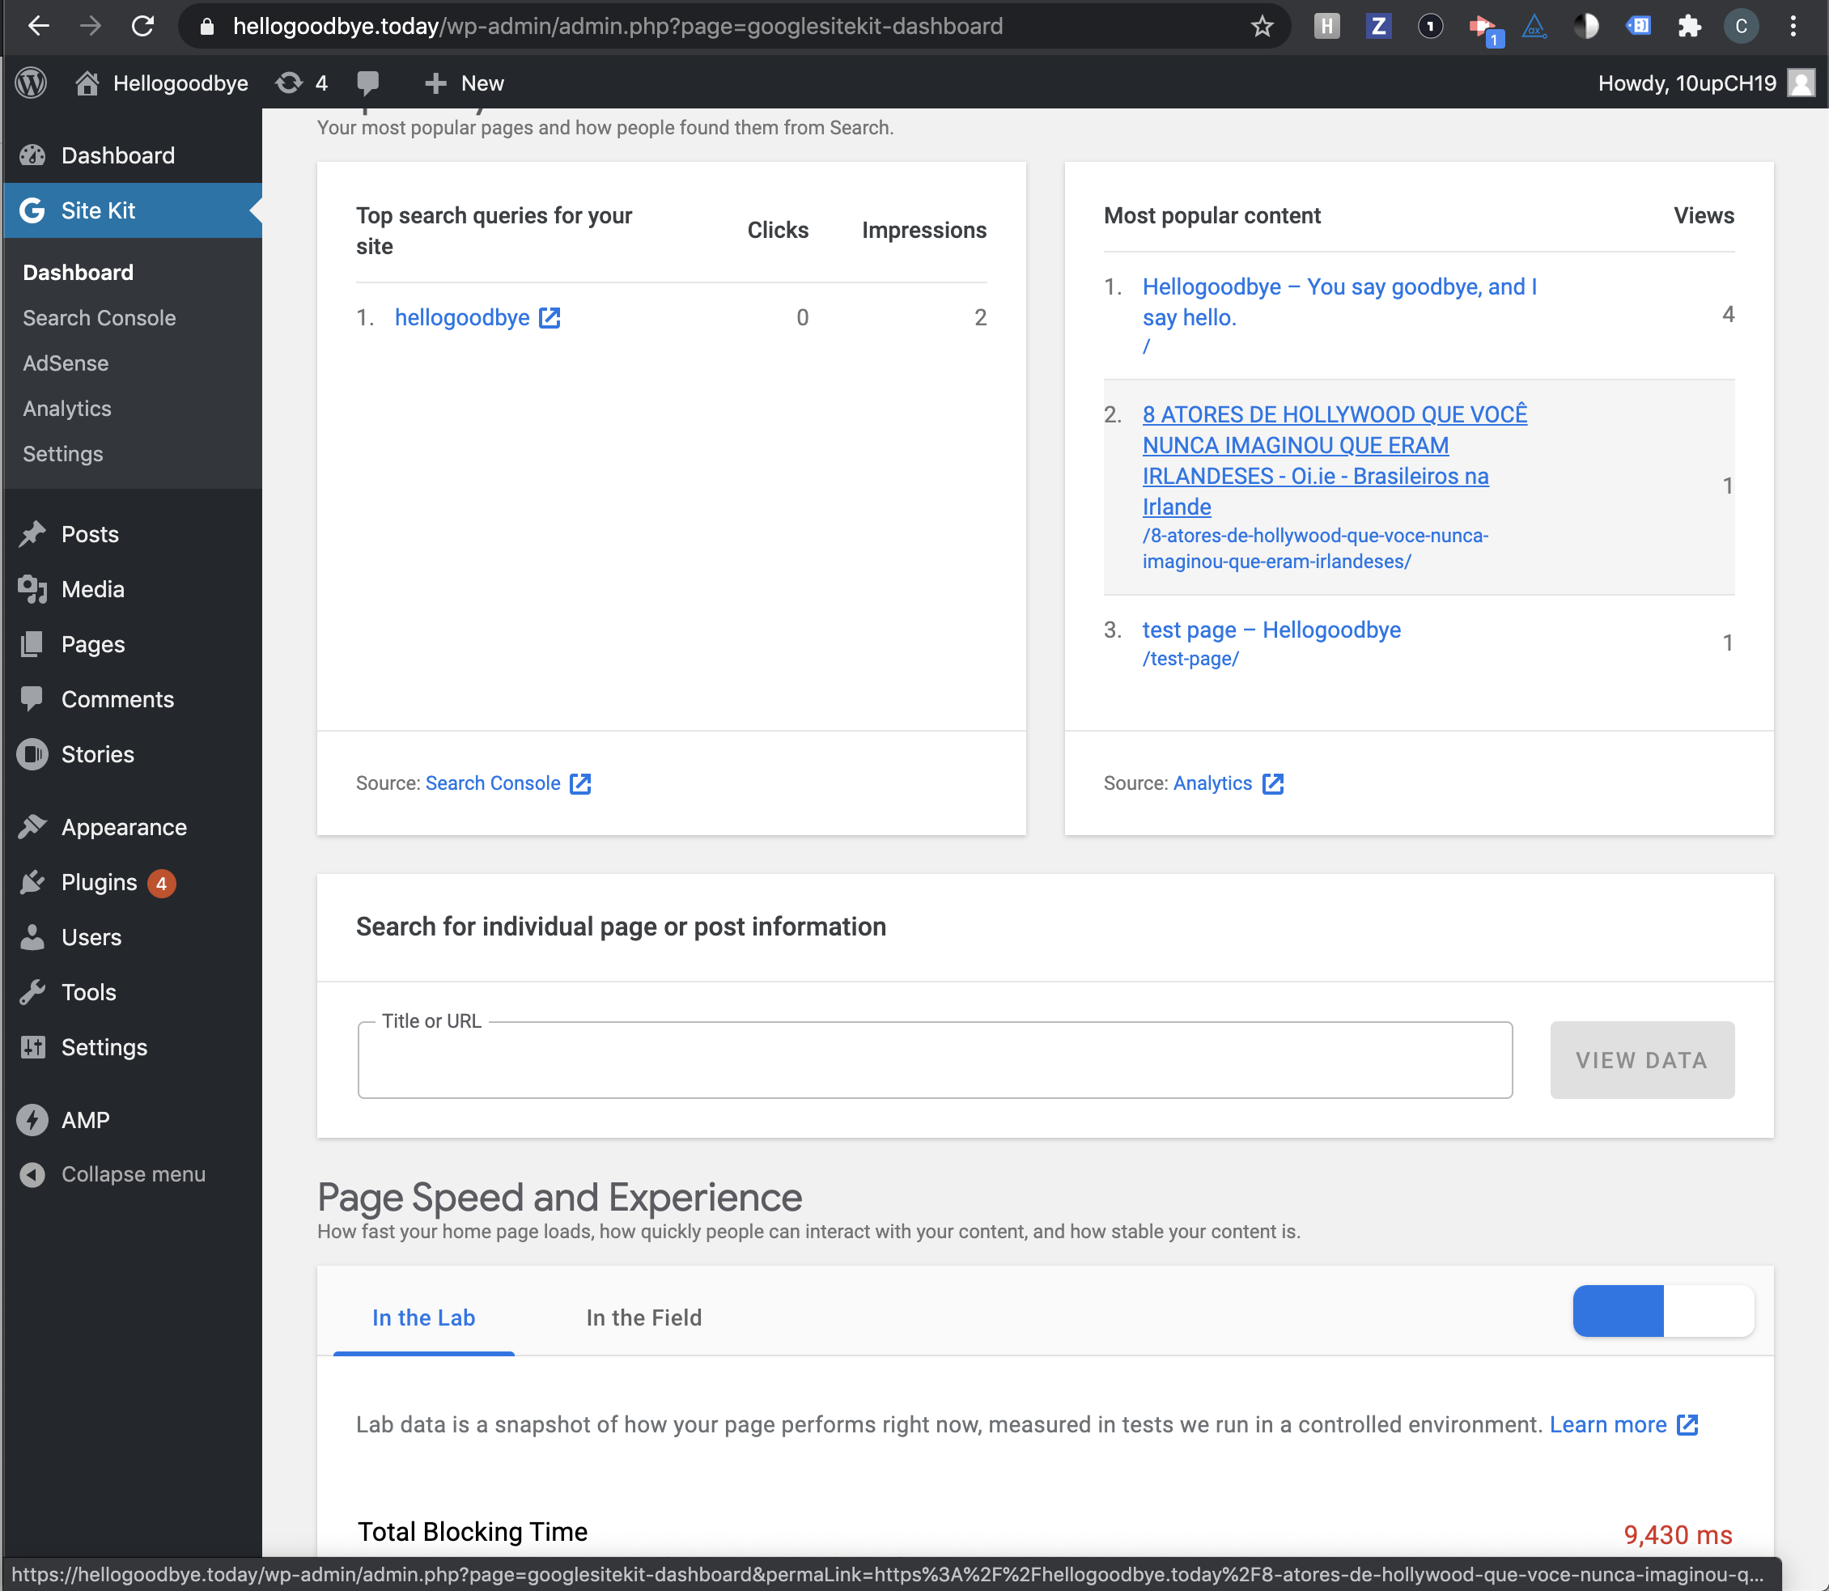Open Pages in the sidebar
The width and height of the screenshot is (1829, 1591).
pos(131,644)
